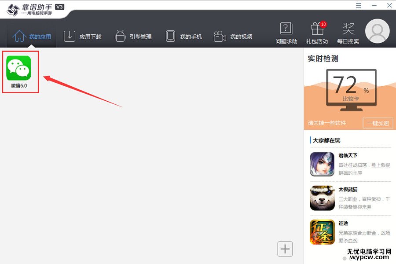Open the 微信6.0 WeChat app icon
Screen dimensions: 396x264
click(x=18, y=68)
